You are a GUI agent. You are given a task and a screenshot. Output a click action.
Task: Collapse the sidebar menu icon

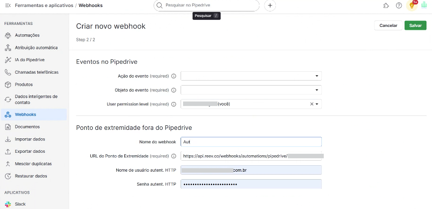pyautogui.click(x=7, y=5)
